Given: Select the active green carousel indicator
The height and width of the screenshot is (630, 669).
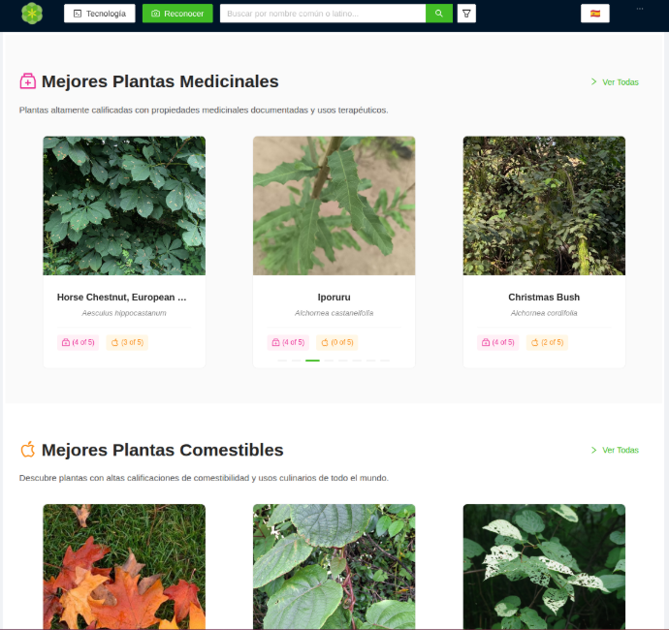Looking at the screenshot, I should coord(313,361).
